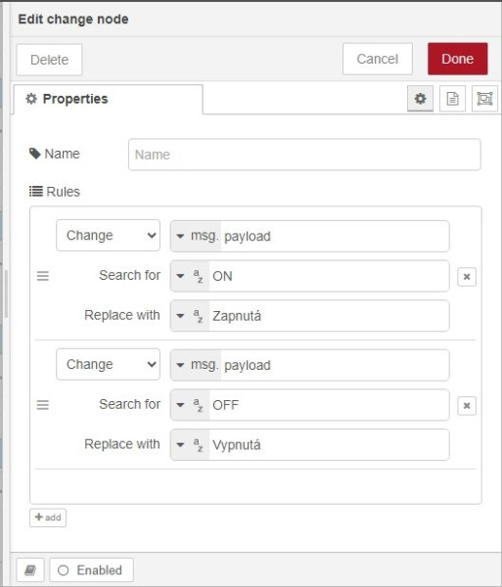Open node help book icon
Viewport: 502px width, 587px height.
[x=30, y=570]
